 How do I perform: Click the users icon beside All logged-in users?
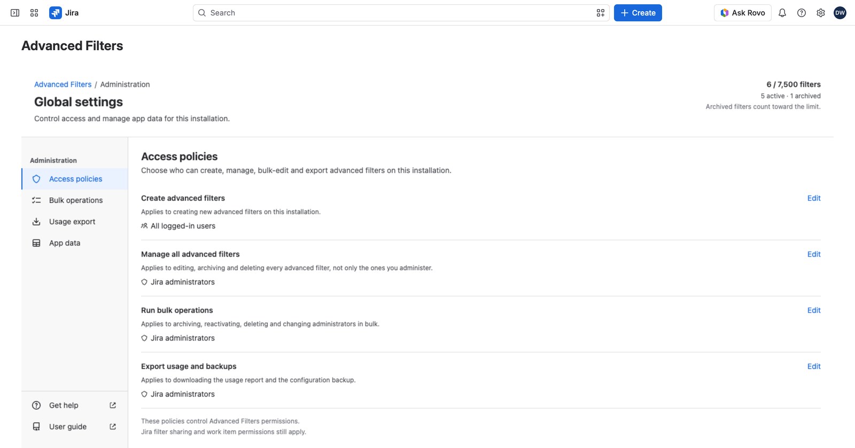tap(144, 226)
